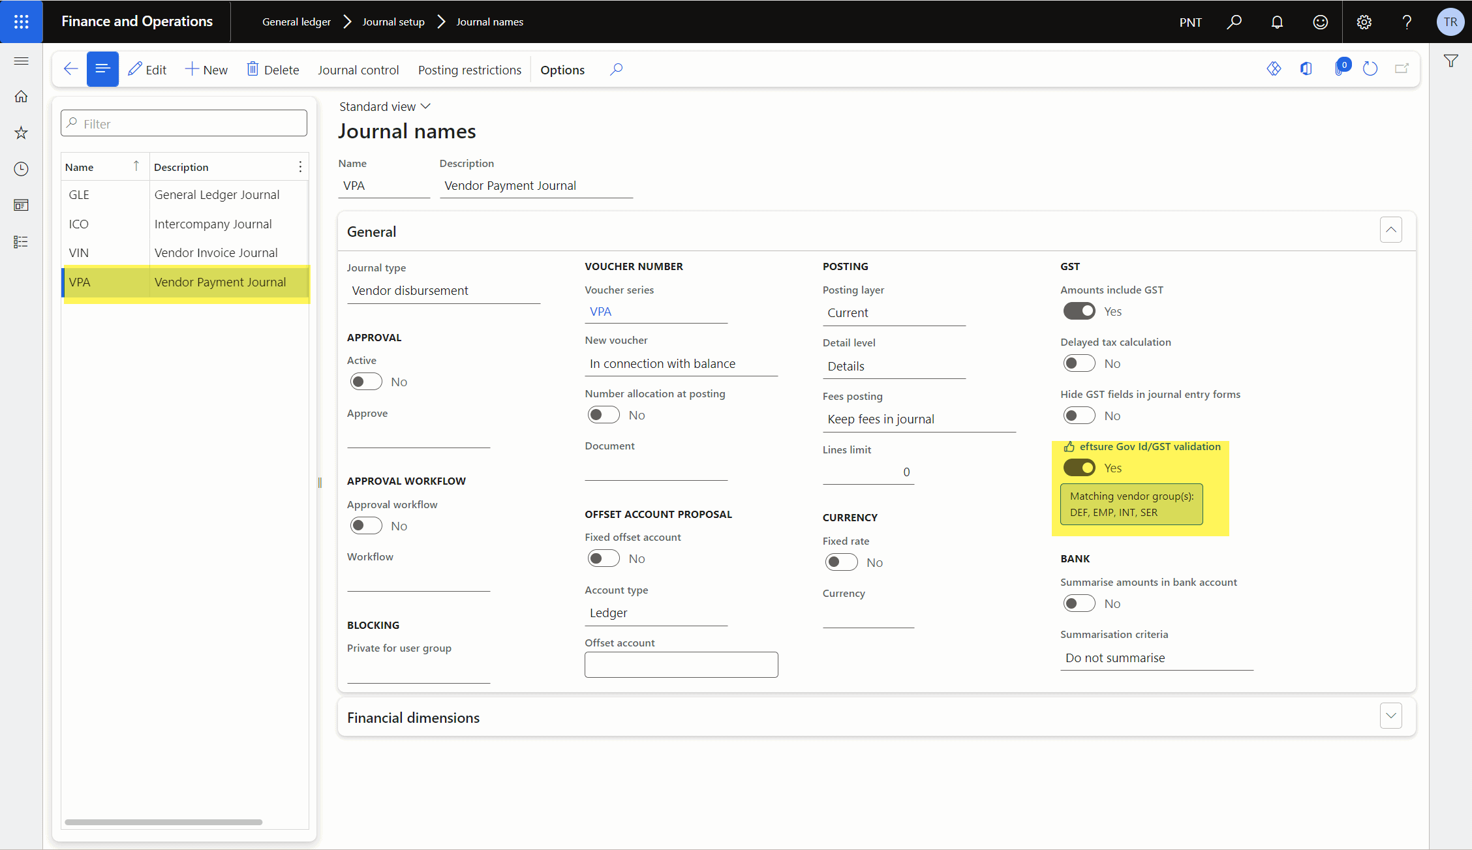This screenshot has width=1472, height=850.
Task: Toggle Hide GST fields in journal entry forms
Action: [1079, 416]
